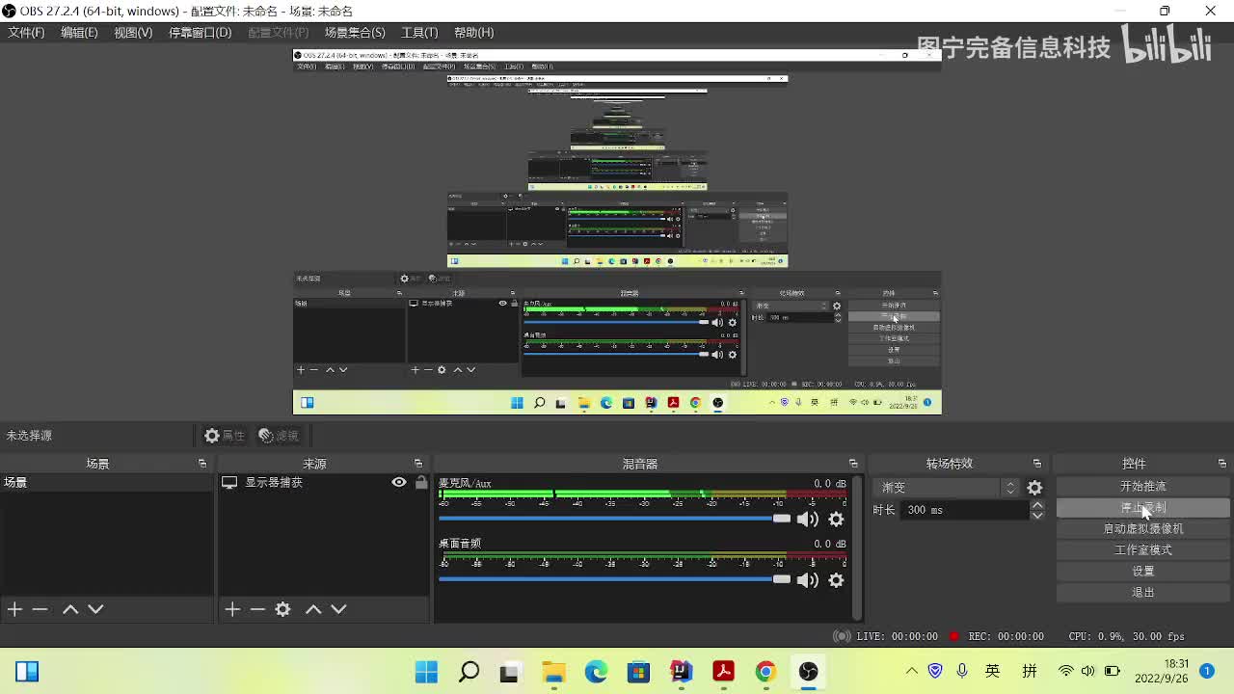This screenshot has width=1234, height=694.
Task: Float the 来源 dock panel
Action: point(418,464)
